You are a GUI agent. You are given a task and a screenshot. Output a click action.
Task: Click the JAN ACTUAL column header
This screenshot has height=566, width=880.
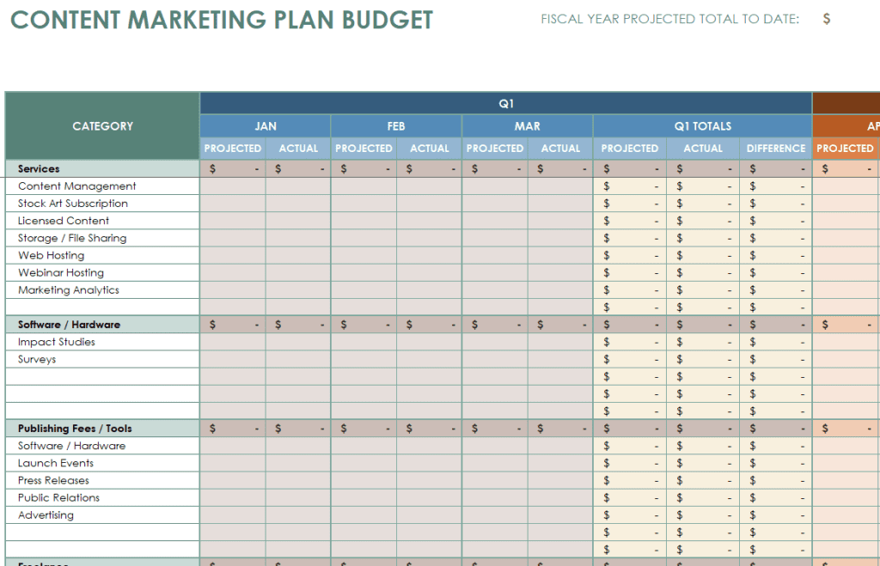click(298, 149)
